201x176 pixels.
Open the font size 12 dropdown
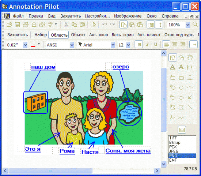(x=128, y=45)
